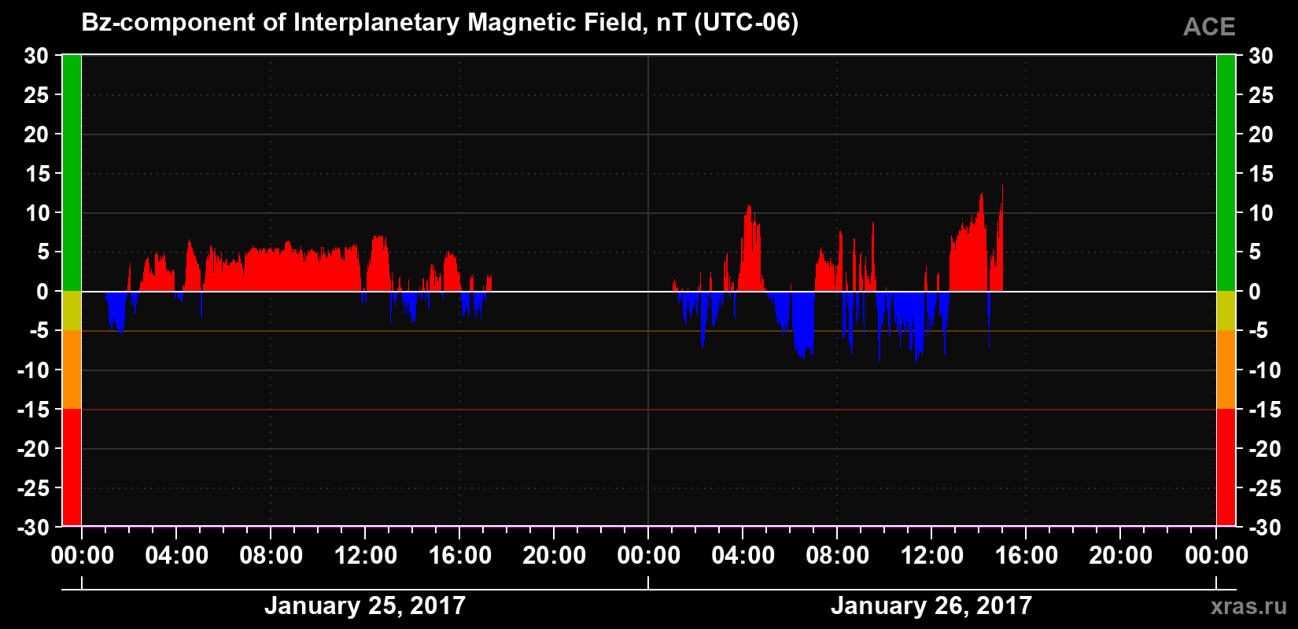The height and width of the screenshot is (629, 1298).
Task: Select the "January 26, 2017" date label
Action: point(931,605)
